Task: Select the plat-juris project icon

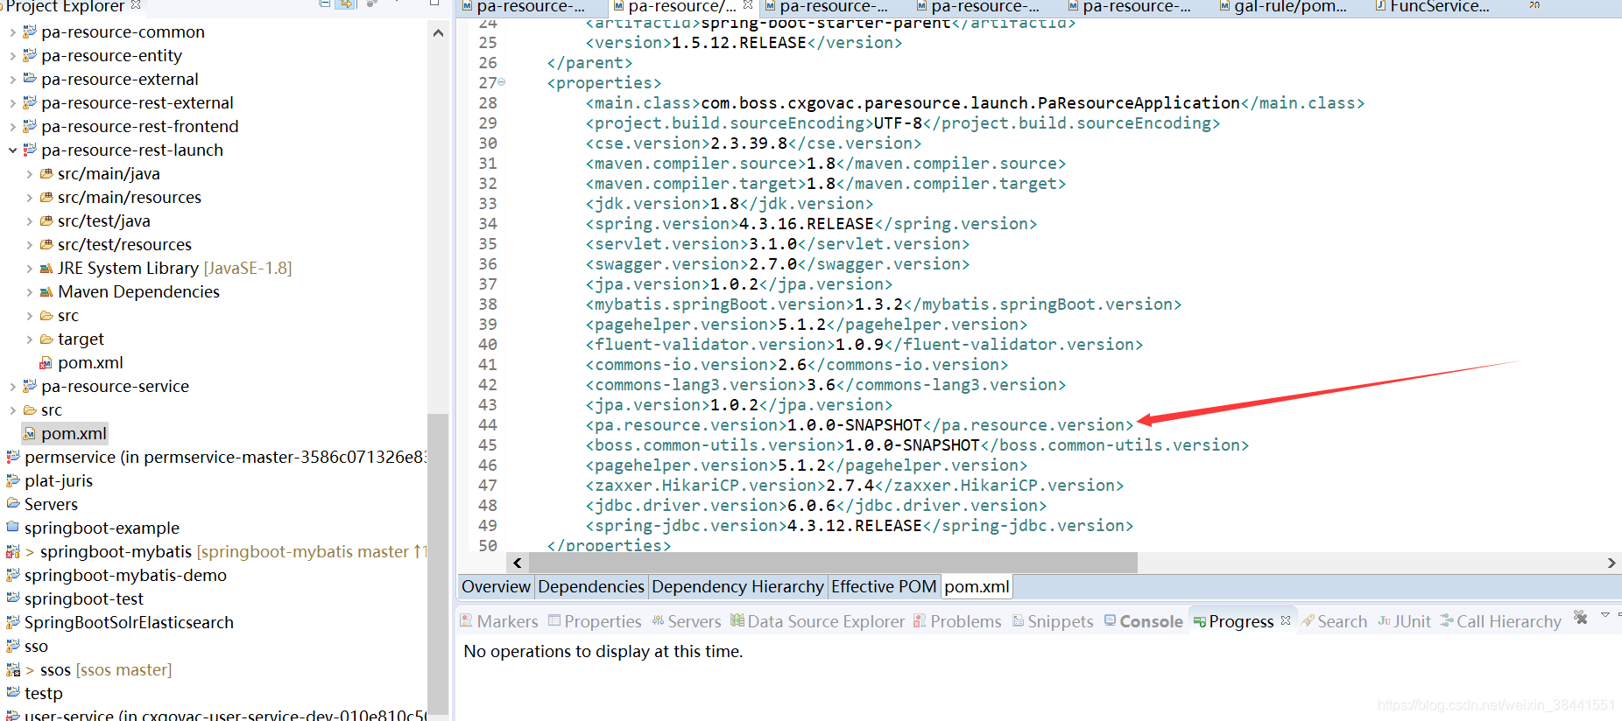Action: click(x=13, y=480)
